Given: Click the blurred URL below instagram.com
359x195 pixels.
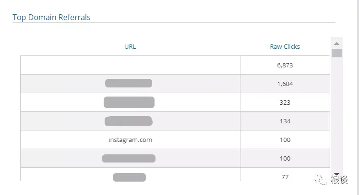Looking at the screenshot, I should point(129,158).
